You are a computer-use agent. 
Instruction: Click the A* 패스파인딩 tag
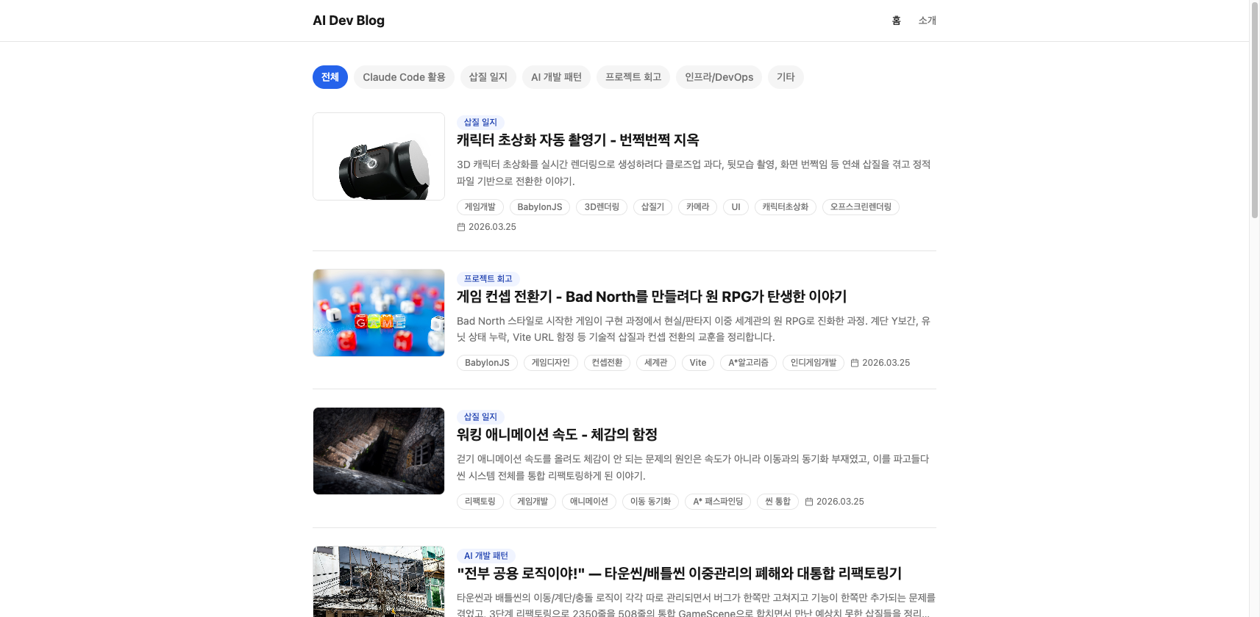pyautogui.click(x=718, y=502)
